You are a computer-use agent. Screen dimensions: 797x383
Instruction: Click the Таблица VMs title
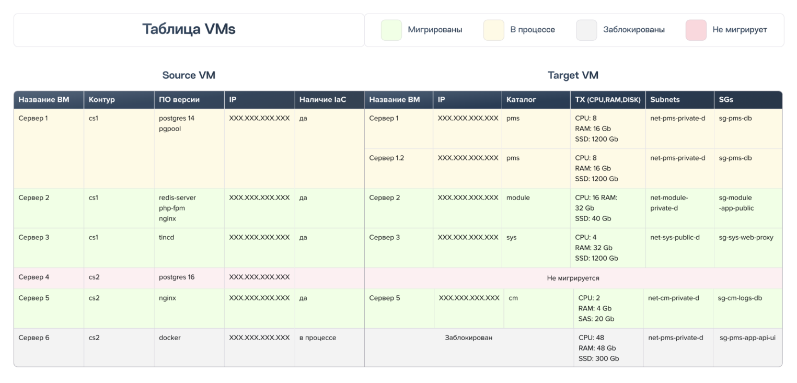pyautogui.click(x=189, y=30)
